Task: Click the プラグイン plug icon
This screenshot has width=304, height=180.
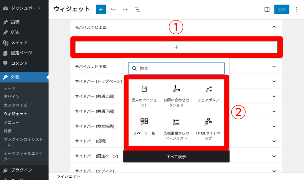Action: [5, 170]
